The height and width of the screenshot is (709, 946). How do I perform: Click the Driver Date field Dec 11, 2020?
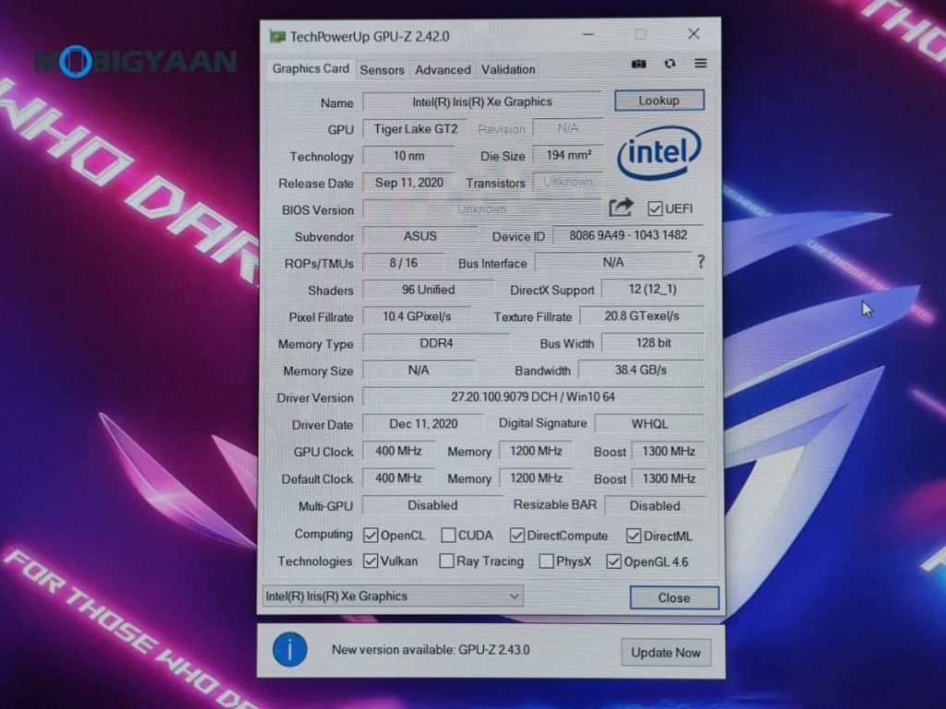423,424
